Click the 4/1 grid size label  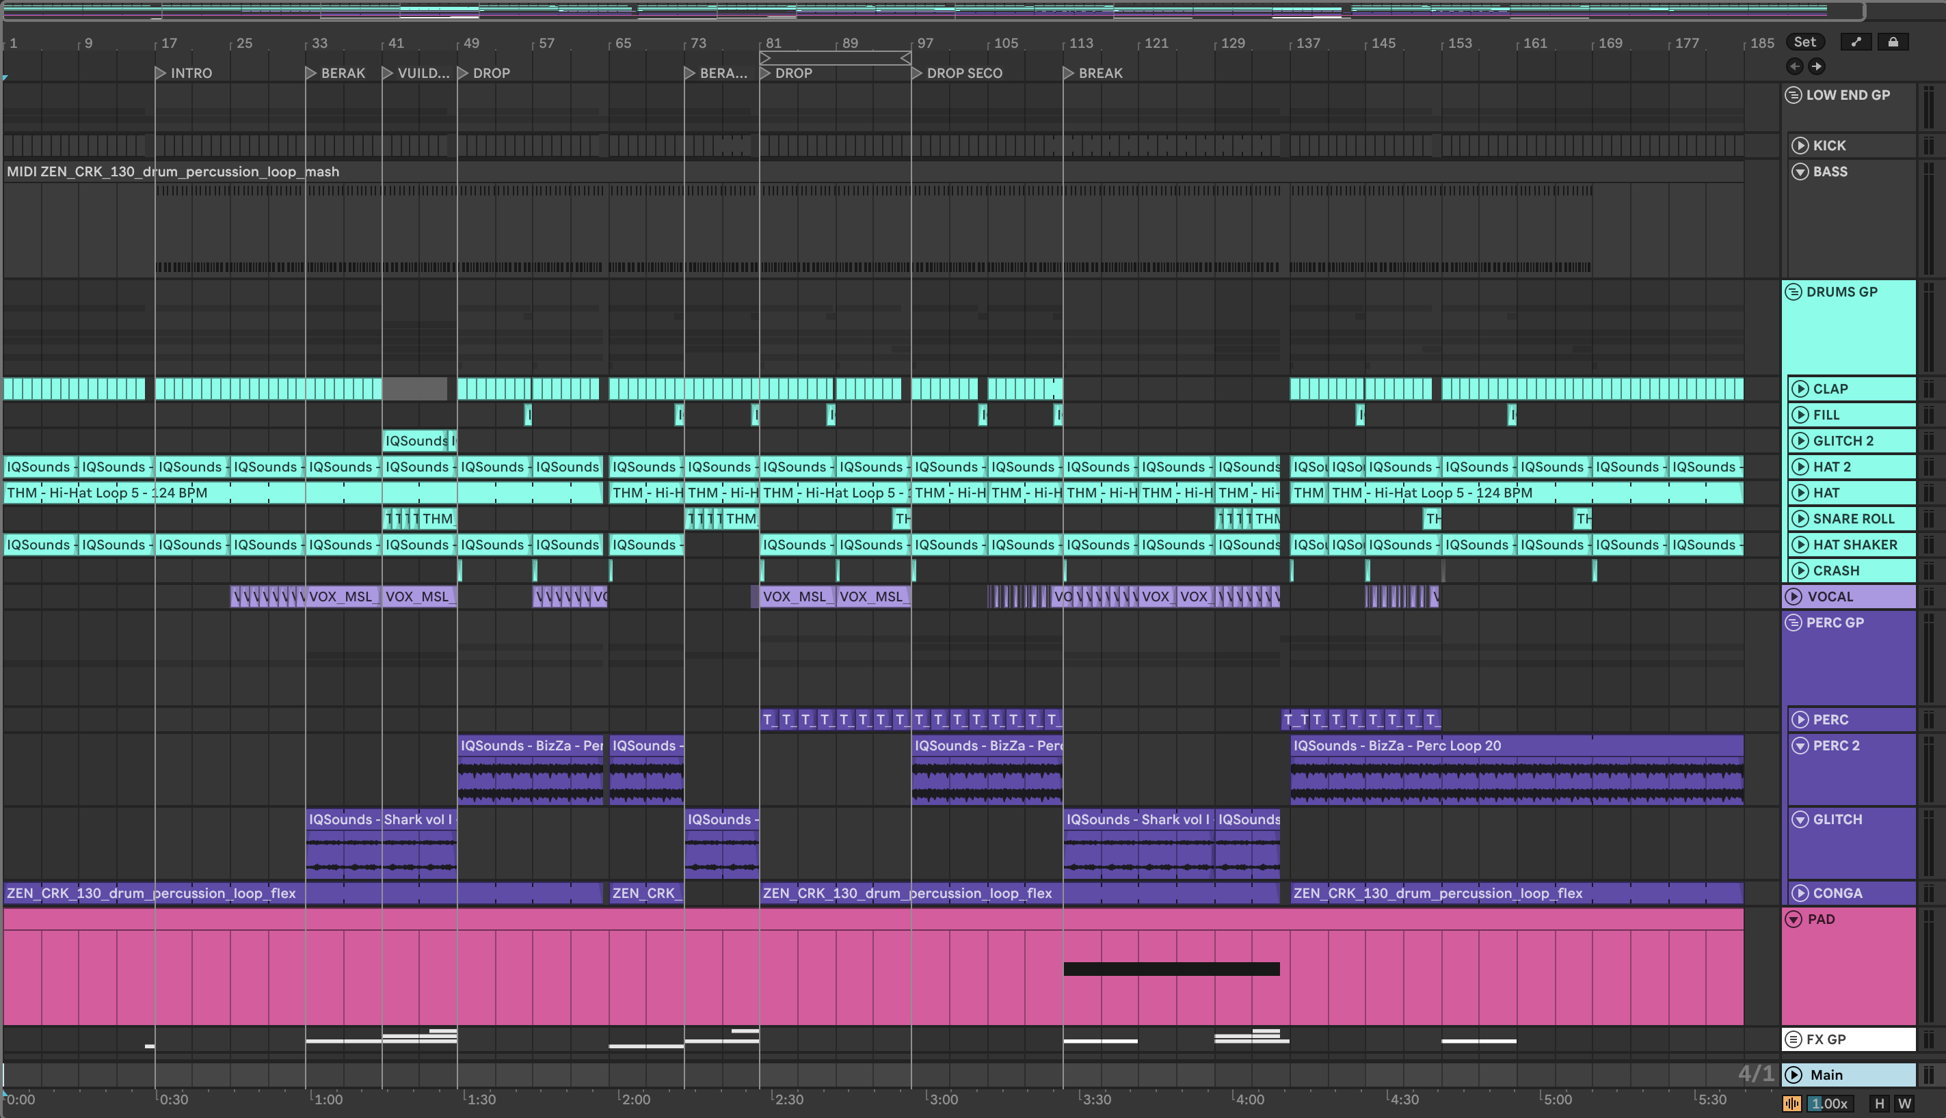tap(1756, 1074)
